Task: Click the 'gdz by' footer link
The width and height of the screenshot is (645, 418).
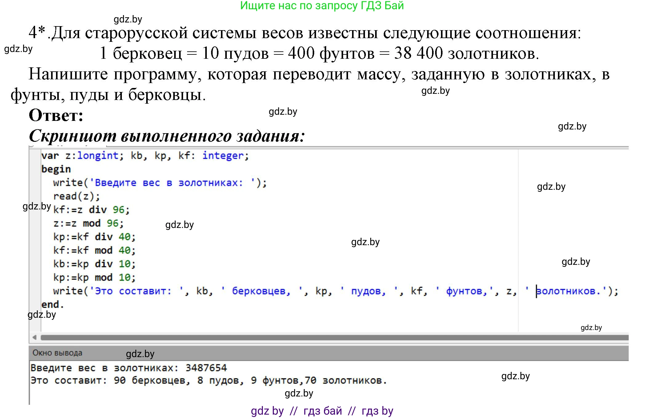Action: (267, 410)
